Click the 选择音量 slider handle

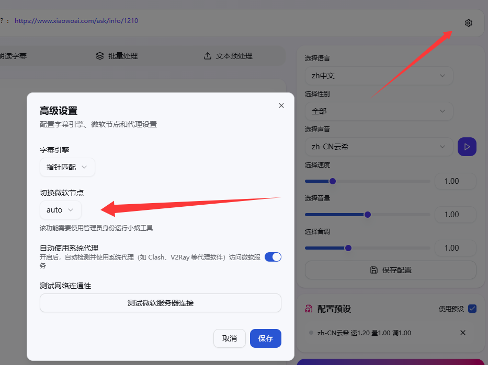(368, 215)
